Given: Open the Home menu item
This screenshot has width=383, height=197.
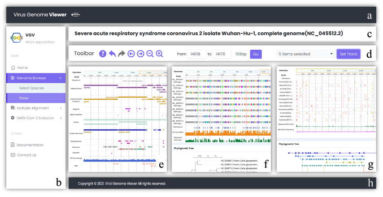Looking at the screenshot, I should pos(36,68).
